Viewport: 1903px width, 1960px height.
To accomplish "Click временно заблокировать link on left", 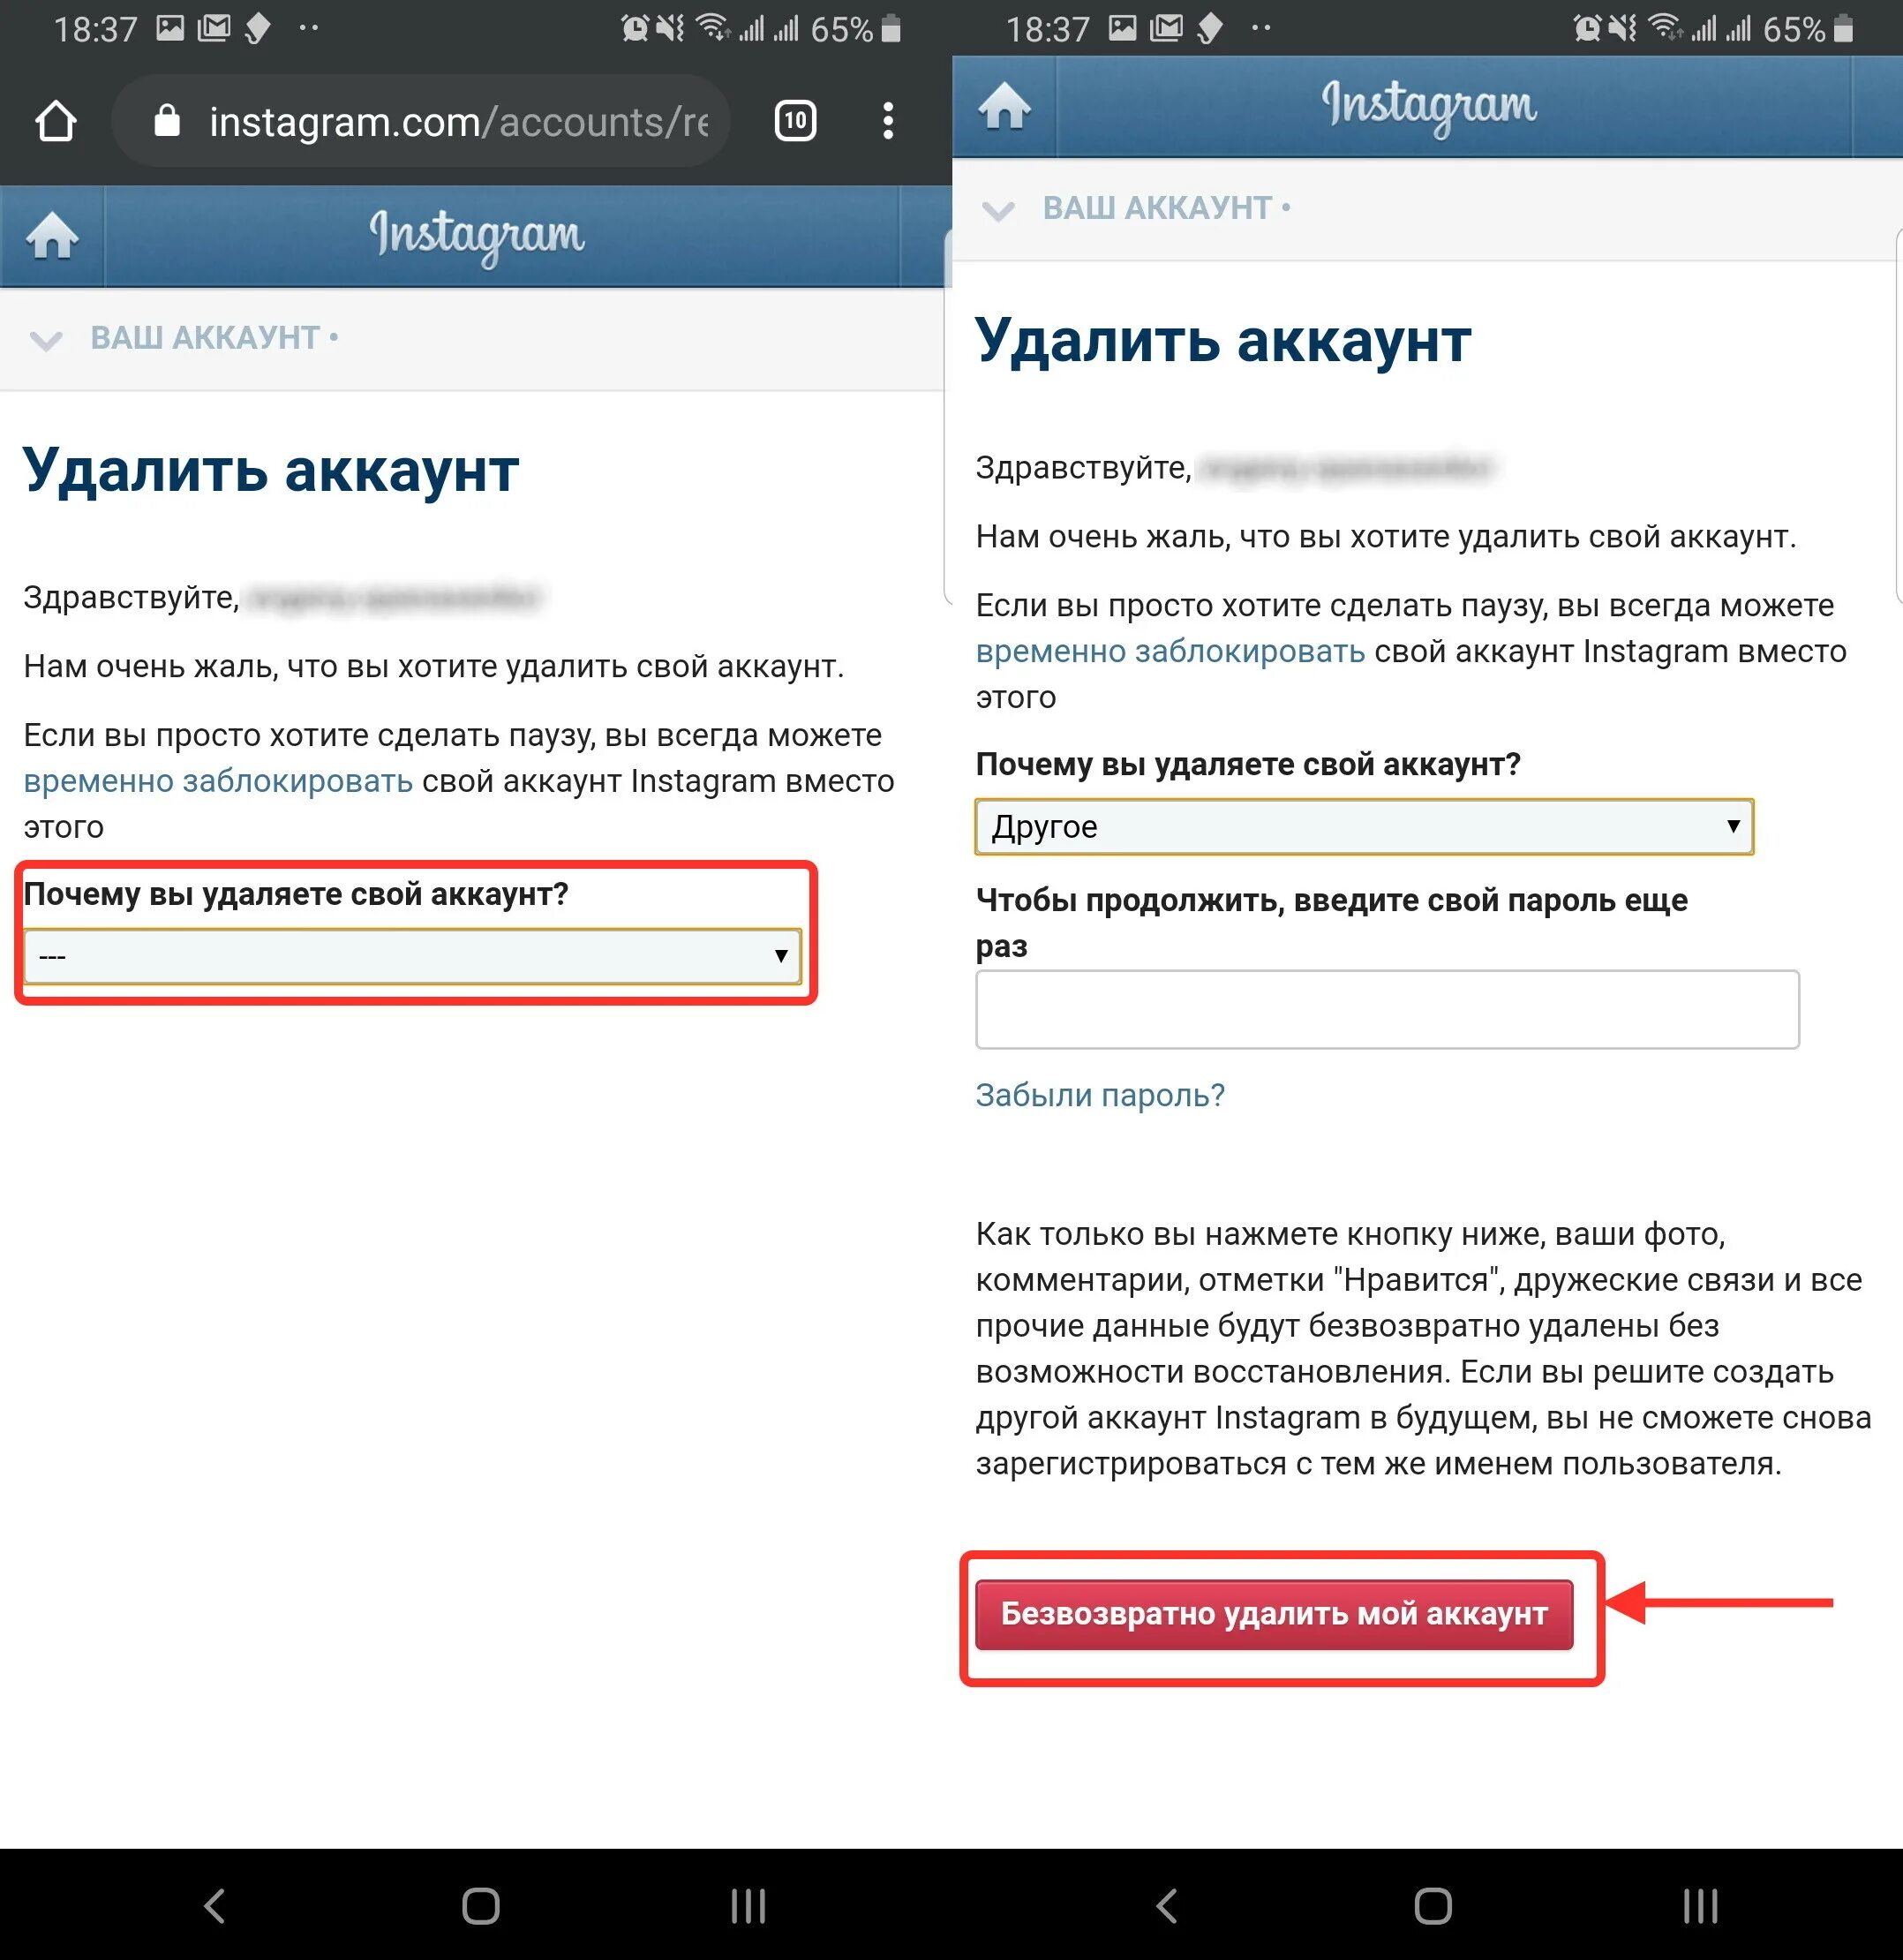I will (218, 781).
